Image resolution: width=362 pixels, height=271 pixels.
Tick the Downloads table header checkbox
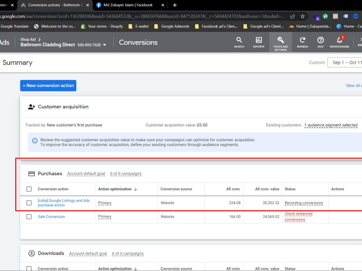pyautogui.click(x=29, y=269)
